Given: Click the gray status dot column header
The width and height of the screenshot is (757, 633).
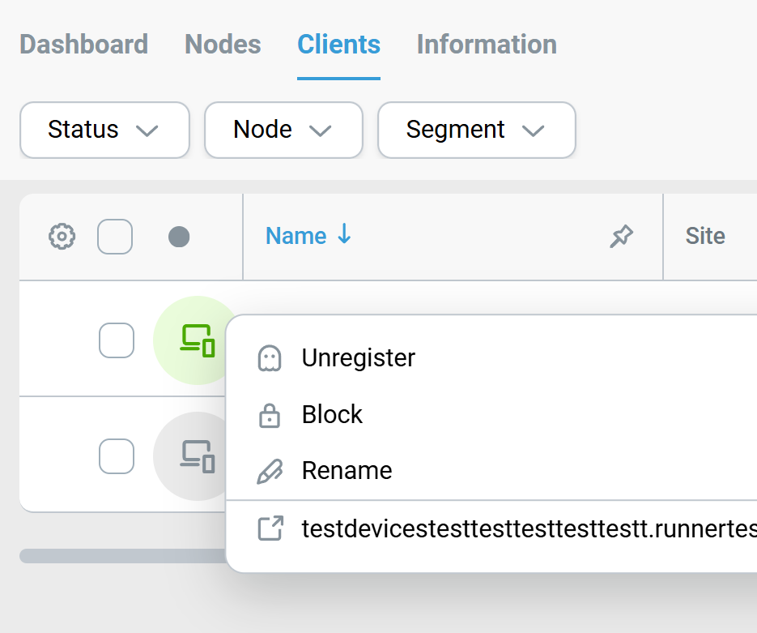Looking at the screenshot, I should 179,237.
